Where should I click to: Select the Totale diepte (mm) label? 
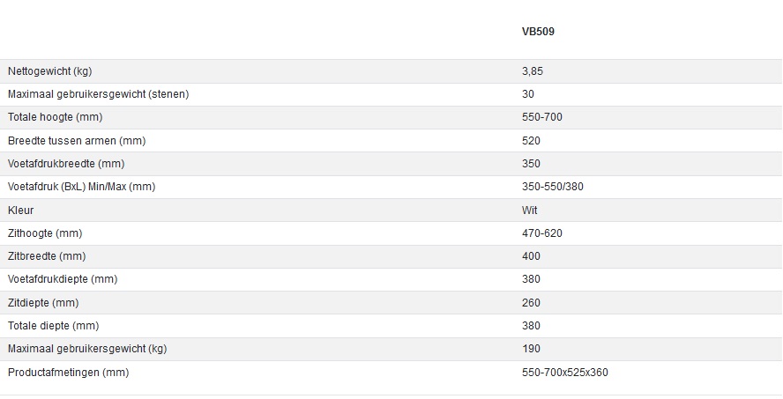[54, 326]
